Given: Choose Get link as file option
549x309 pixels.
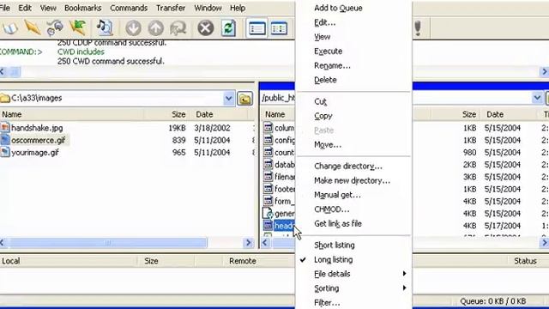Looking at the screenshot, I should tap(337, 223).
